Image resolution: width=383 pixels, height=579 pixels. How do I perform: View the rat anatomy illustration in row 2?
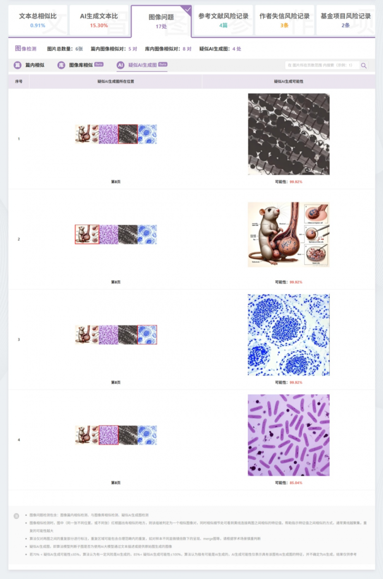click(289, 234)
